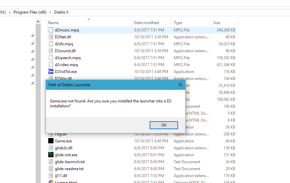Click the date 10/18/2011 3:36 PM

pos(151,37)
